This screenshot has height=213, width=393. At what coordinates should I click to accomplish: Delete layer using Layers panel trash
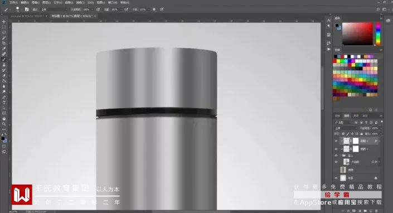coord(377,211)
